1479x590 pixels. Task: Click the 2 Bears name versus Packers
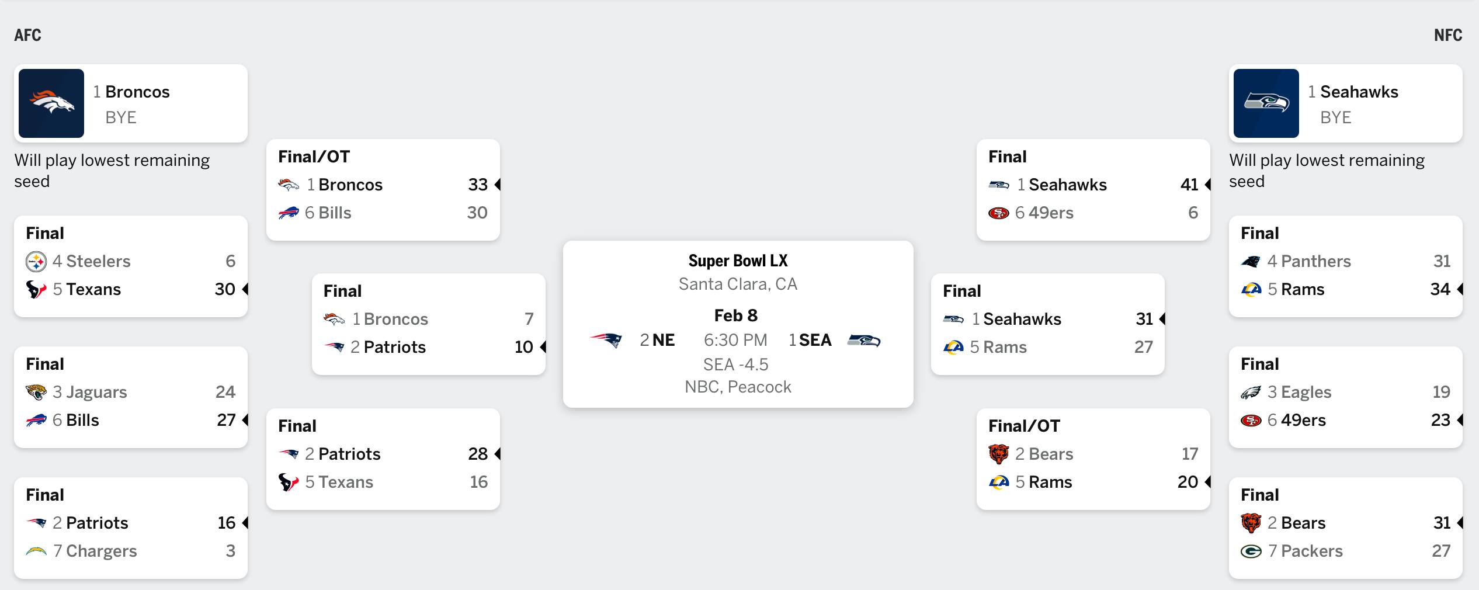coord(1303,523)
